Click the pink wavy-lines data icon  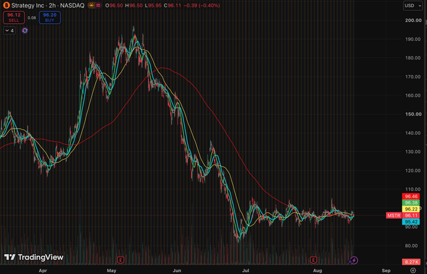[99, 6]
